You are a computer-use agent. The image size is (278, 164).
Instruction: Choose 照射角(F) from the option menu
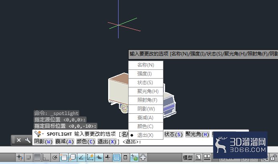tap(146, 100)
